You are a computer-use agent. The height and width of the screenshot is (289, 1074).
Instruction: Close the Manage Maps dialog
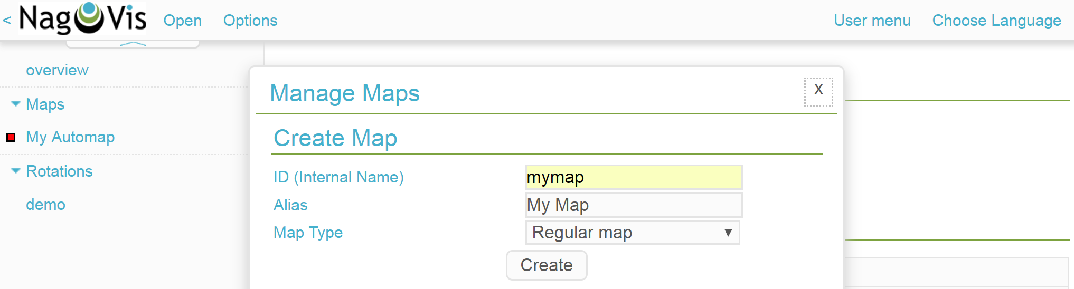tap(818, 91)
